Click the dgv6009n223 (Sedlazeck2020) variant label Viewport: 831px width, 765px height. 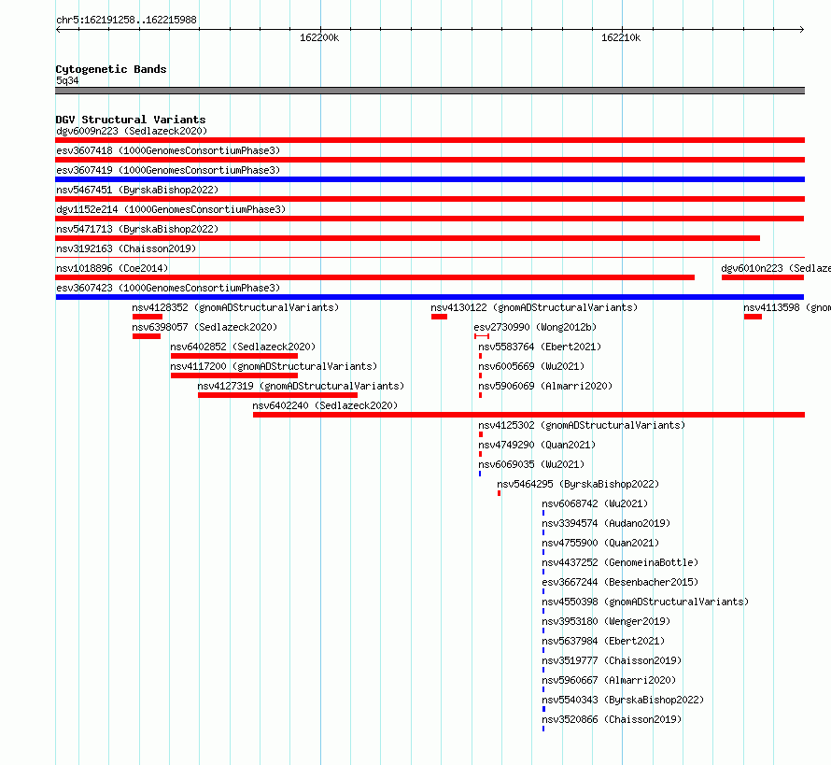(x=132, y=131)
